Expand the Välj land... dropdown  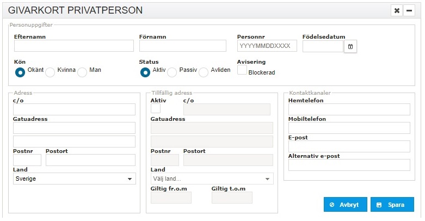click(212, 179)
